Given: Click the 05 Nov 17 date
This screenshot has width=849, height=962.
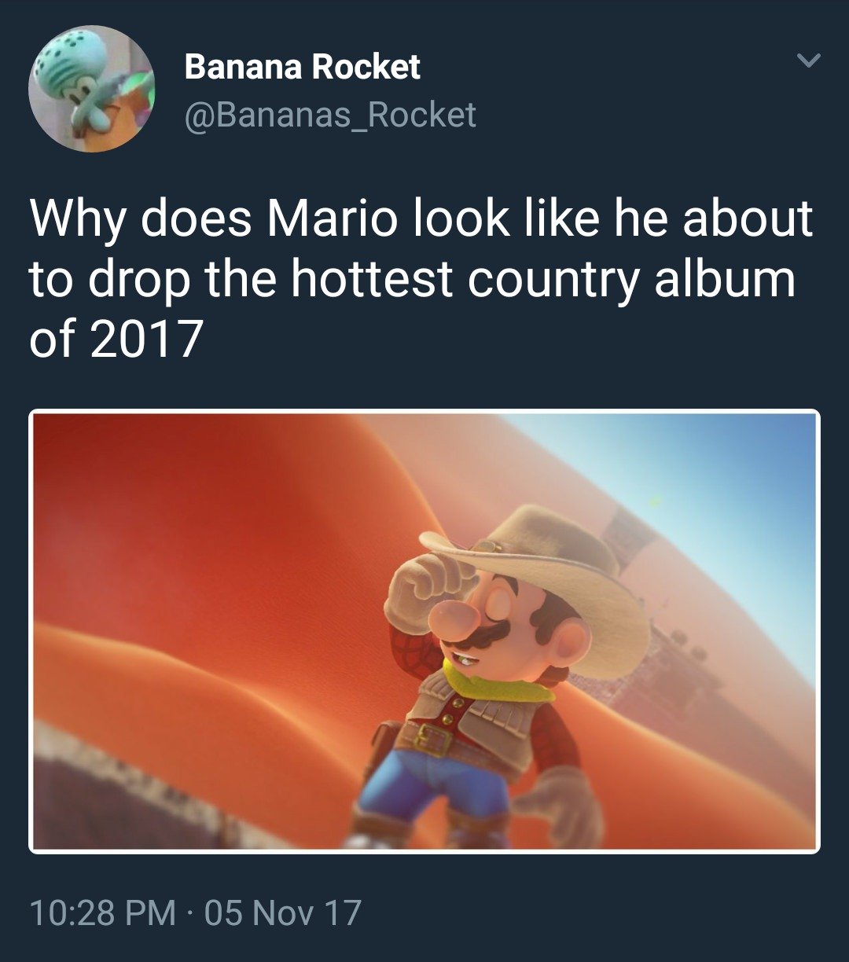Looking at the screenshot, I should [x=283, y=913].
